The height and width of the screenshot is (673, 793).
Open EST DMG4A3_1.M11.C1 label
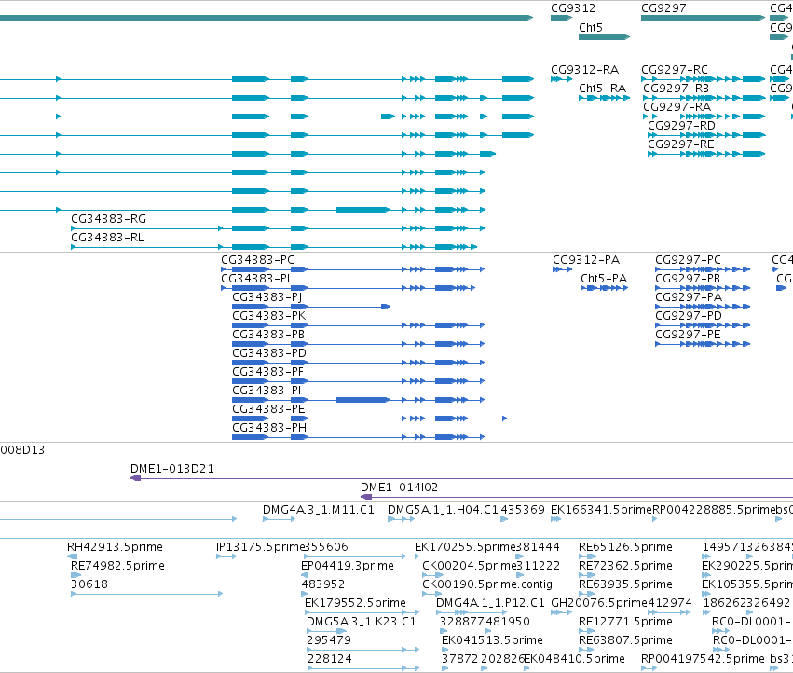319,510
